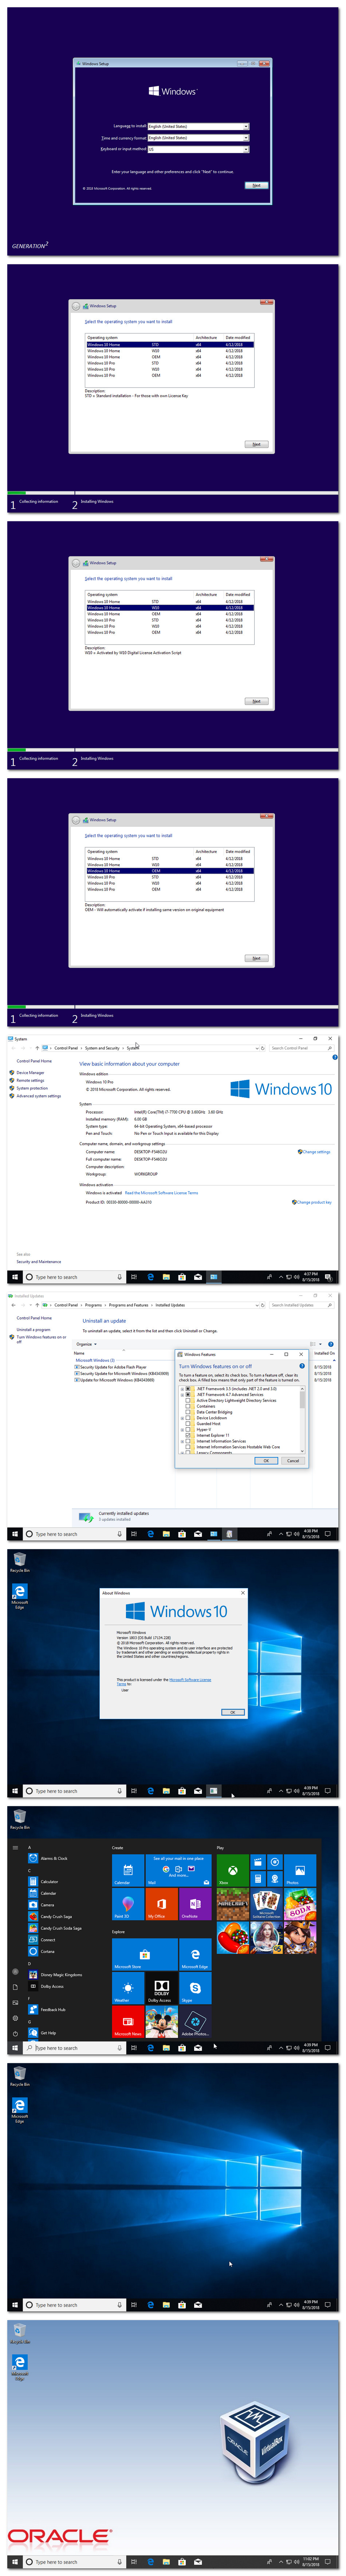Expand the Internet Information Services node

point(182,1441)
